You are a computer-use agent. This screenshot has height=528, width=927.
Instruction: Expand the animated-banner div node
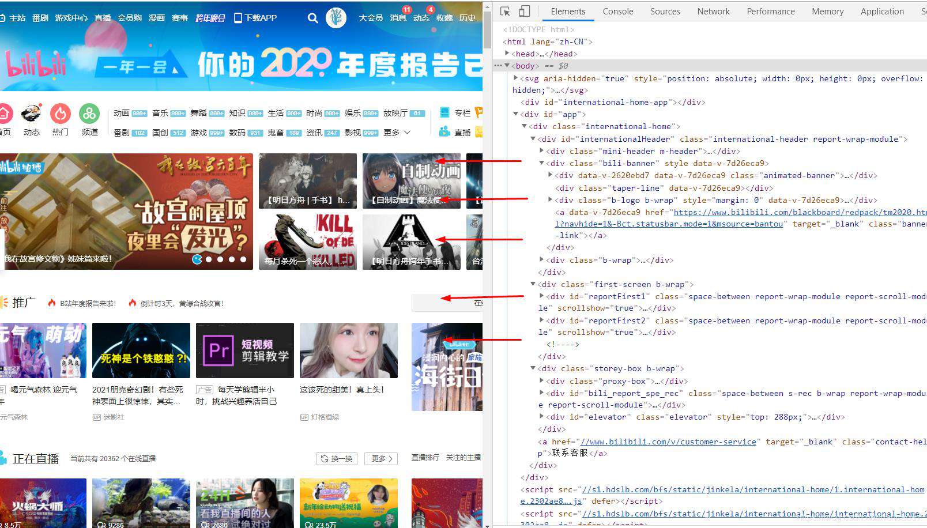tap(550, 175)
